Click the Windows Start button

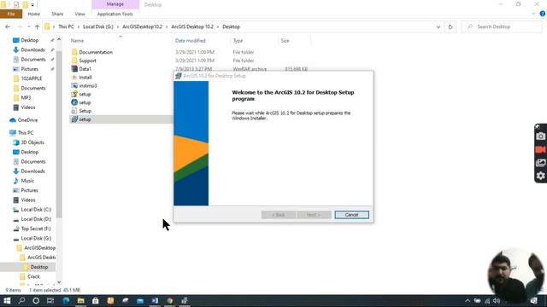click(7, 300)
